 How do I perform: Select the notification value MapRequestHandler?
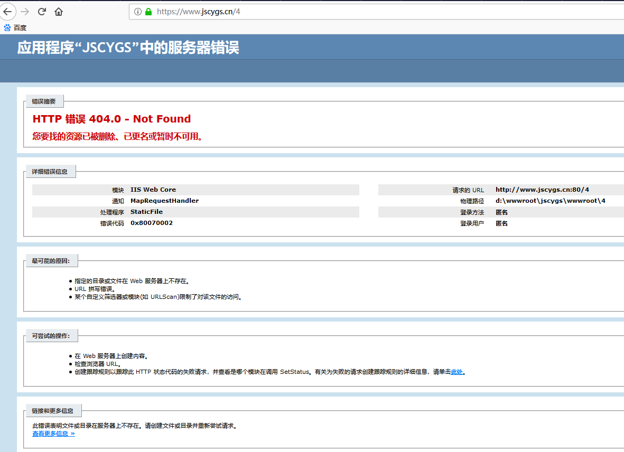164,201
